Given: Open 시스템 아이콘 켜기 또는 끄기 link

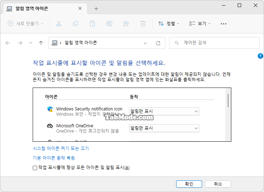Looking at the screenshot, I should point(60,148).
